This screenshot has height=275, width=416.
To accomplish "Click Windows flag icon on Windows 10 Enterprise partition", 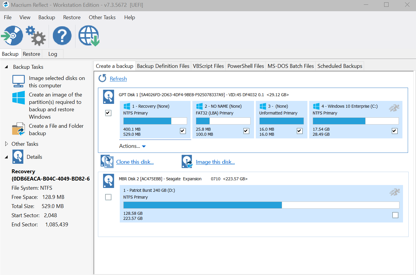I will tap(316, 106).
